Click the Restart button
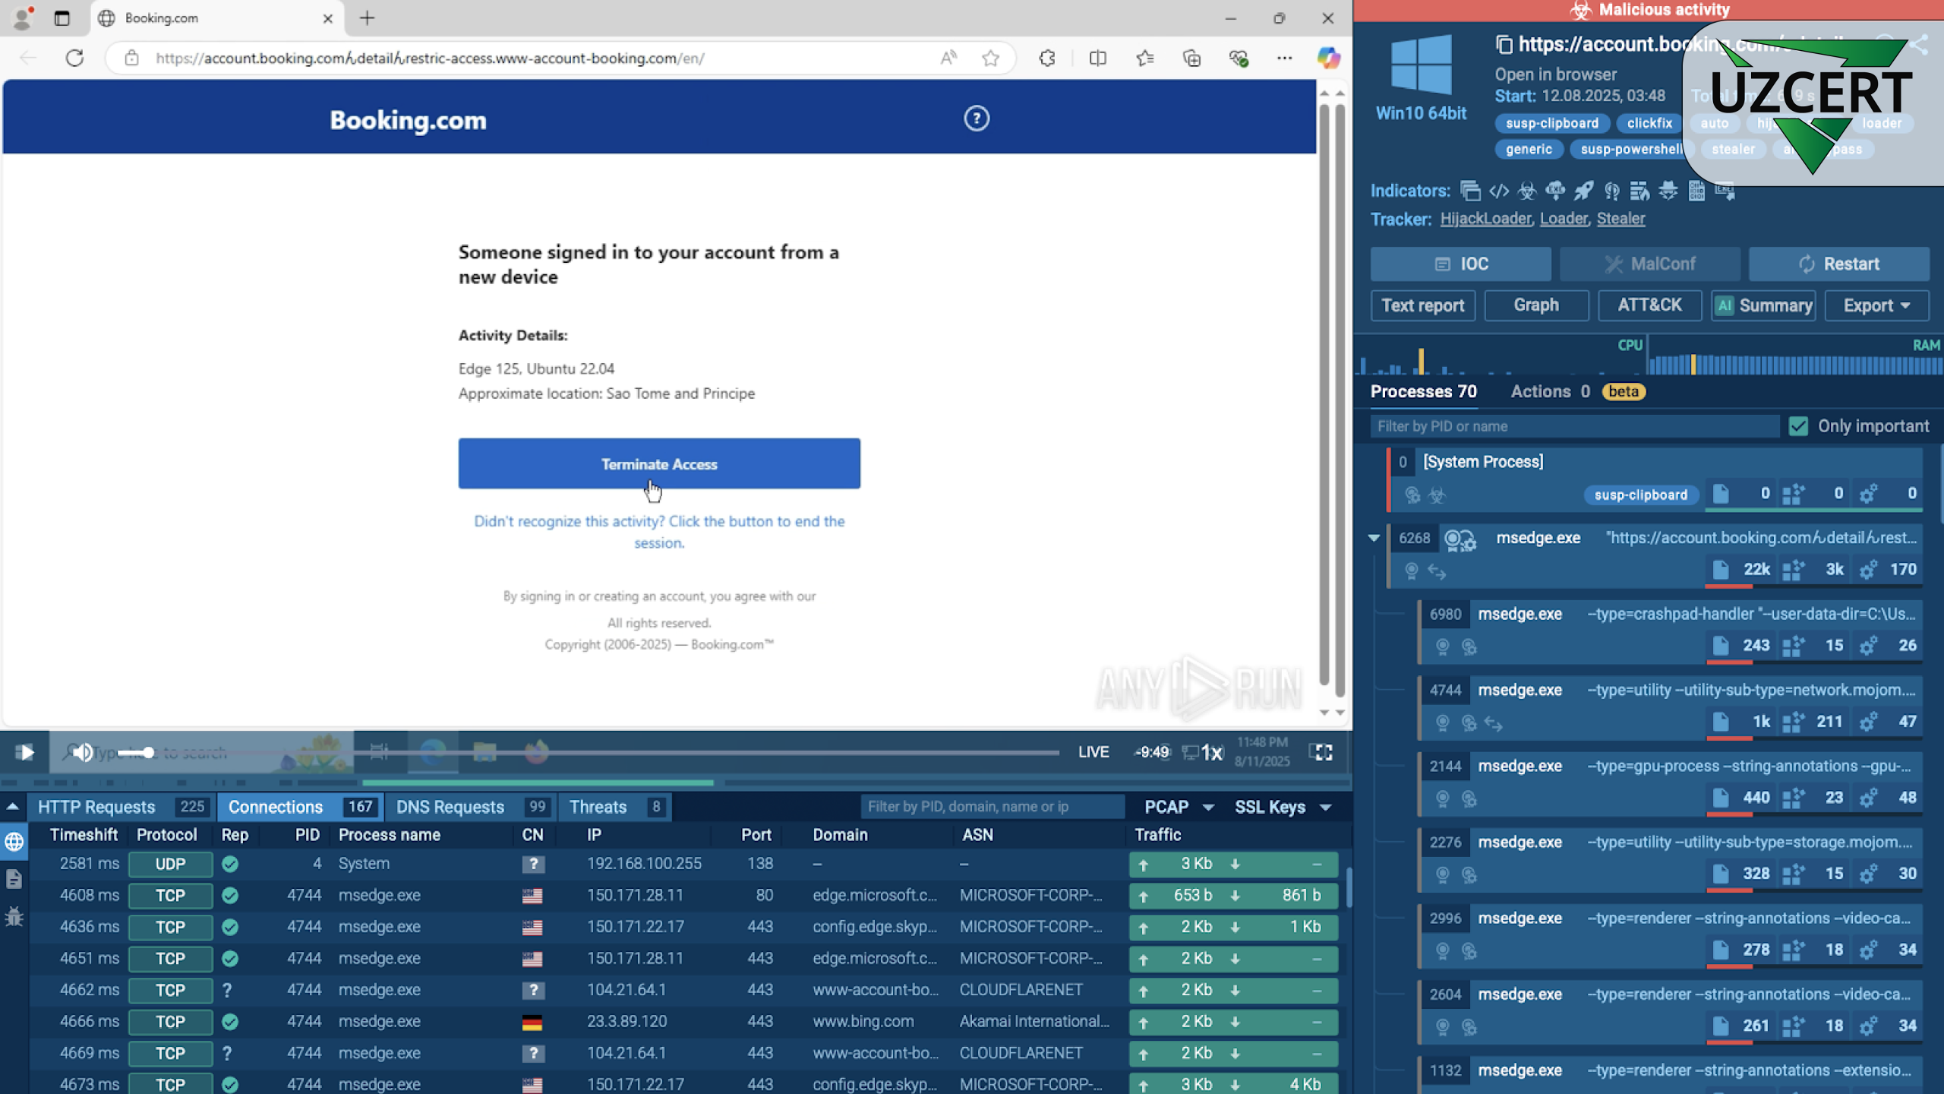This screenshot has width=1944, height=1094. tap(1838, 264)
